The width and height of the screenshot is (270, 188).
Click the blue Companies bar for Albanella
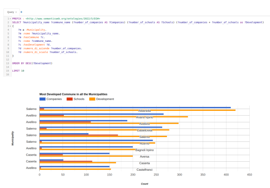(135, 108)
